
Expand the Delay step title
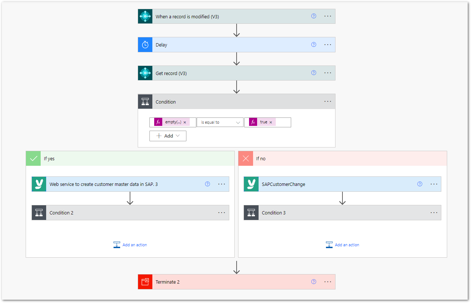coord(161,45)
